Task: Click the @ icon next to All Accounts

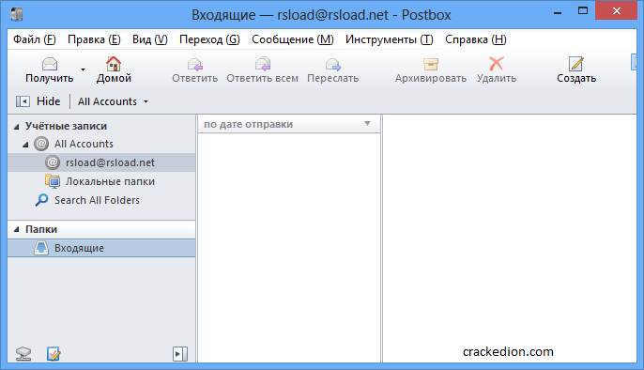Action: pyautogui.click(x=41, y=144)
